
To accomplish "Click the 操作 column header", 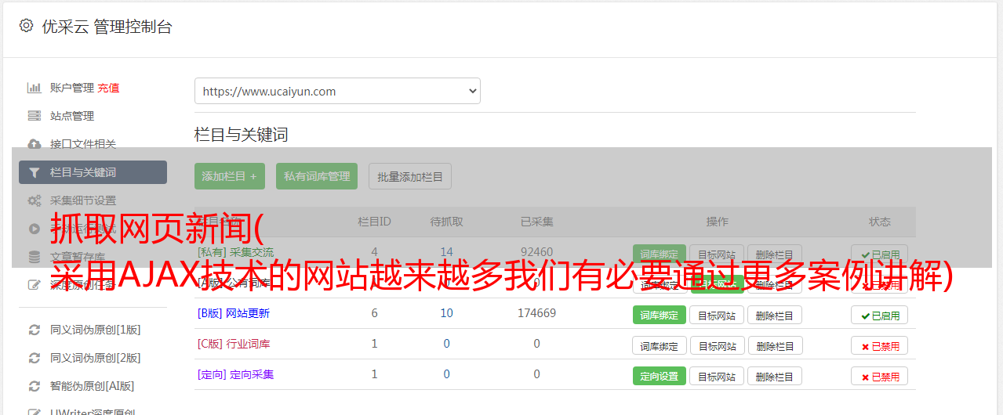I will coord(718,222).
